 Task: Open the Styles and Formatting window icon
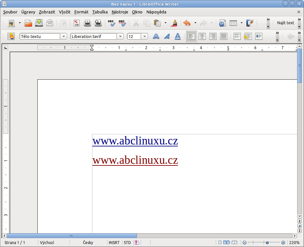pos(11,36)
